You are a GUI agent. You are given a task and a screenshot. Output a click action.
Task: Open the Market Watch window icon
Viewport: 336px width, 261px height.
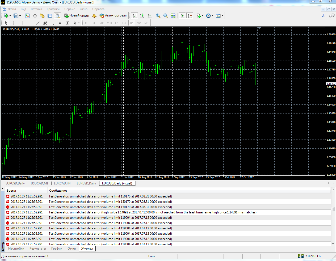point(27,16)
